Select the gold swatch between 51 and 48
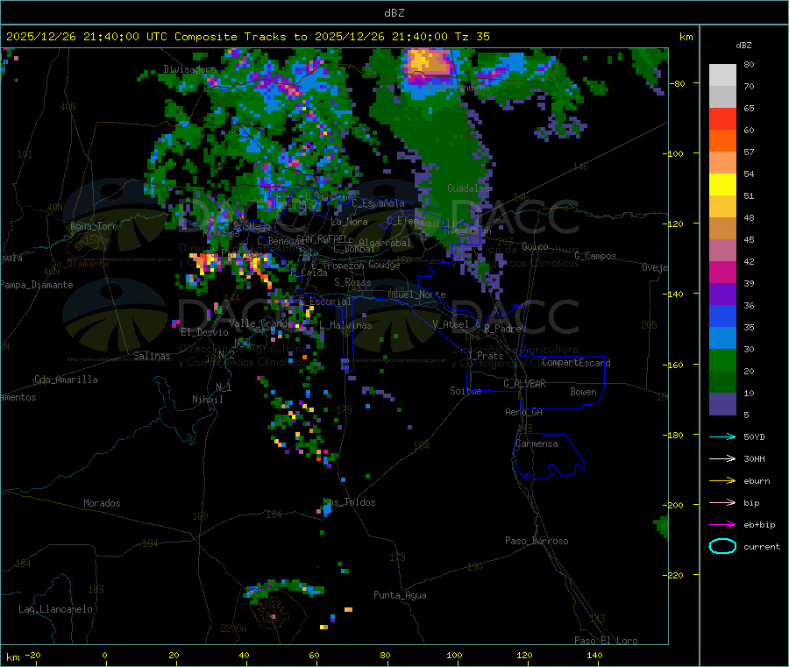Image resolution: width=789 pixels, height=667 pixels. (x=722, y=207)
